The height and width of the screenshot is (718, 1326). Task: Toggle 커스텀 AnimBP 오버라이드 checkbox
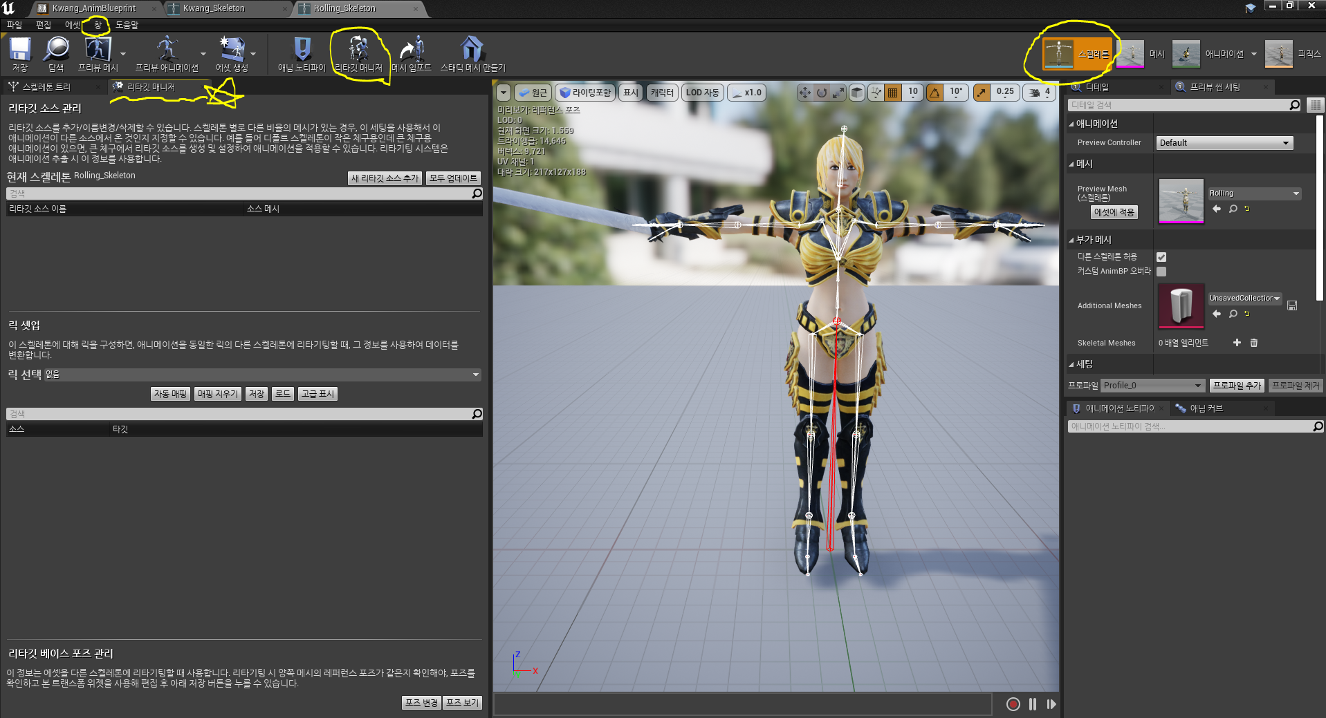click(x=1161, y=272)
